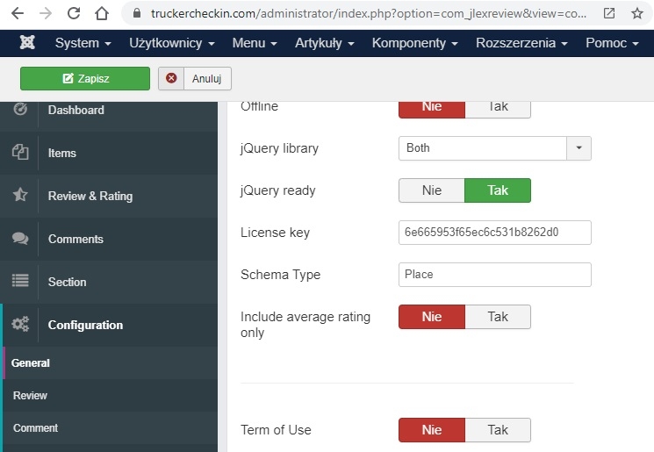This screenshot has width=654, height=452.
Task: Click the Joomla logo icon
Action: coord(27,43)
